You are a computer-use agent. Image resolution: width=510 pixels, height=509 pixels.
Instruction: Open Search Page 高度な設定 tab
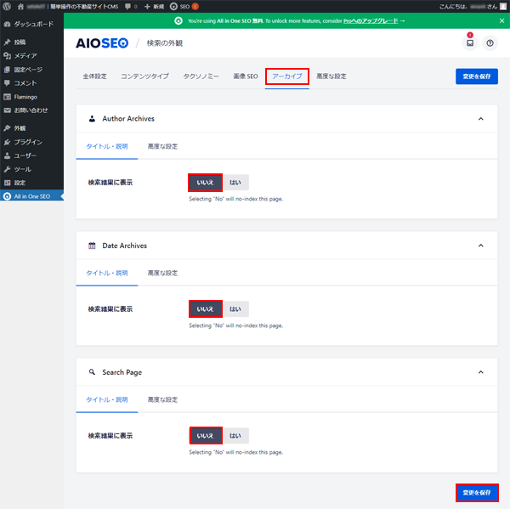coord(162,399)
